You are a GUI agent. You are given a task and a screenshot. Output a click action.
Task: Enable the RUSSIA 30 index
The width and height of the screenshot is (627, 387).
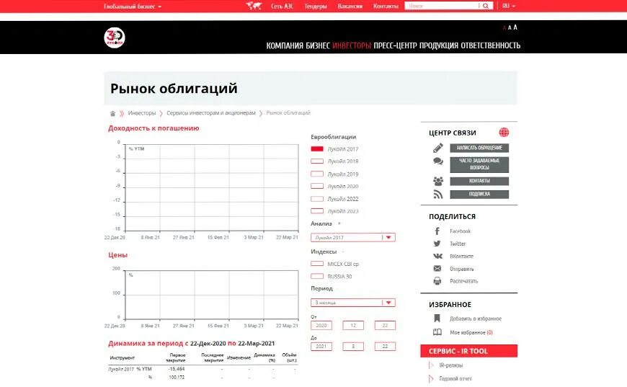tap(317, 276)
